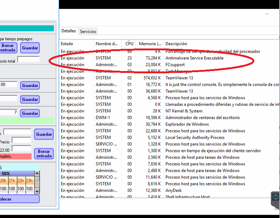Screen dimensions: 280x218
Task: Click the costo total input field
Action: click(28, 59)
